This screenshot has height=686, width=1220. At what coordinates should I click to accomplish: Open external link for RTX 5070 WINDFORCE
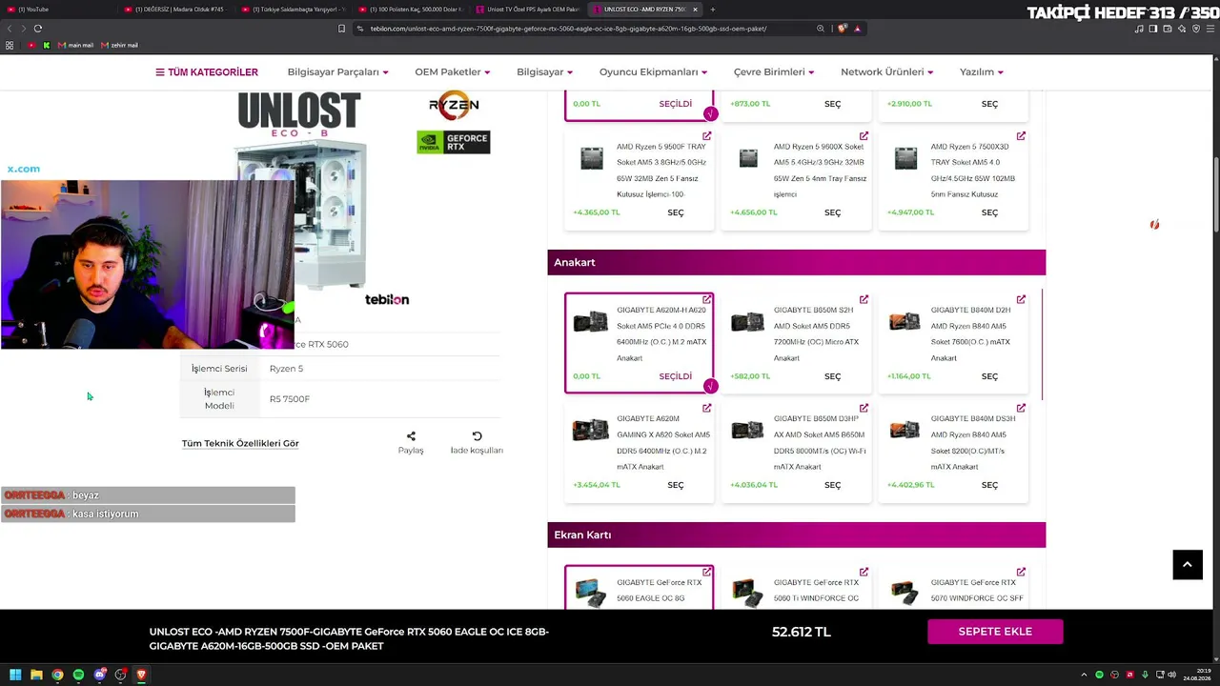coord(1021,572)
